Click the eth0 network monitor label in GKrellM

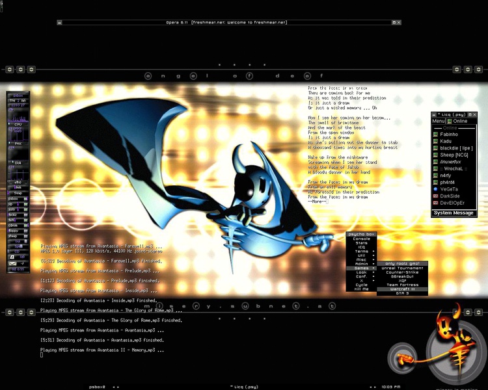pyautogui.click(x=18, y=182)
